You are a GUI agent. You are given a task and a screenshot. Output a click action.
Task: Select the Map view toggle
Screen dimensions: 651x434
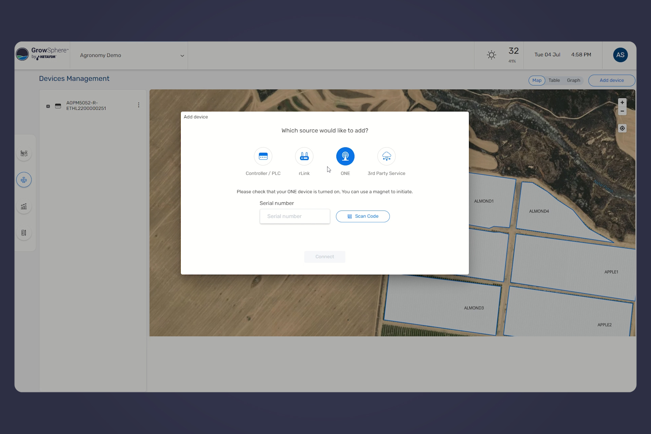[536, 80]
